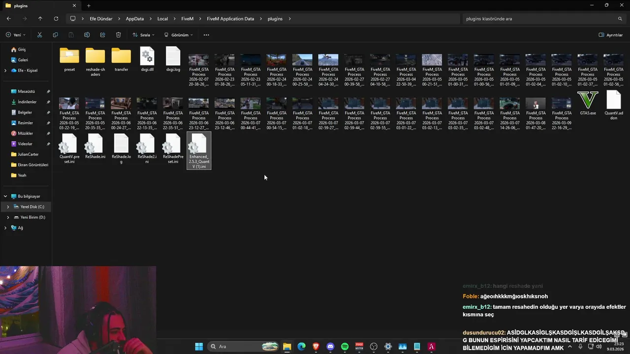Click the Delete trash icon

118,35
